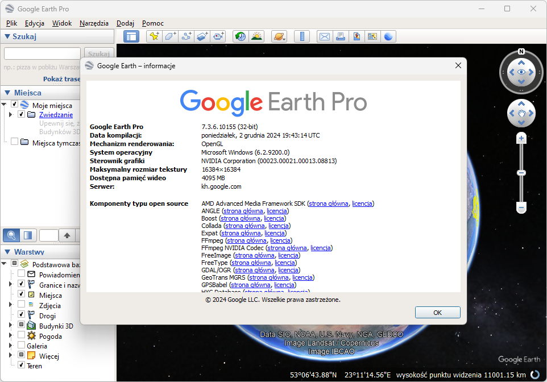Zoom in with the plus button
The height and width of the screenshot is (382, 547).
click(x=521, y=139)
